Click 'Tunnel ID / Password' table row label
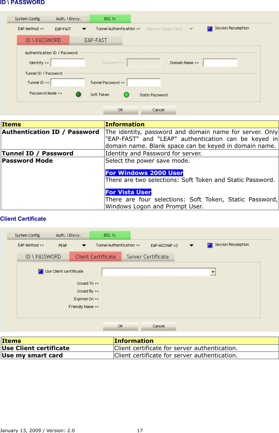This screenshot has height=433, width=279. click(x=38, y=153)
